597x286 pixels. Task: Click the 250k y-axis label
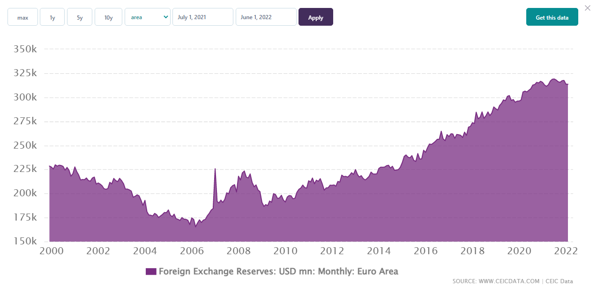[26, 146]
